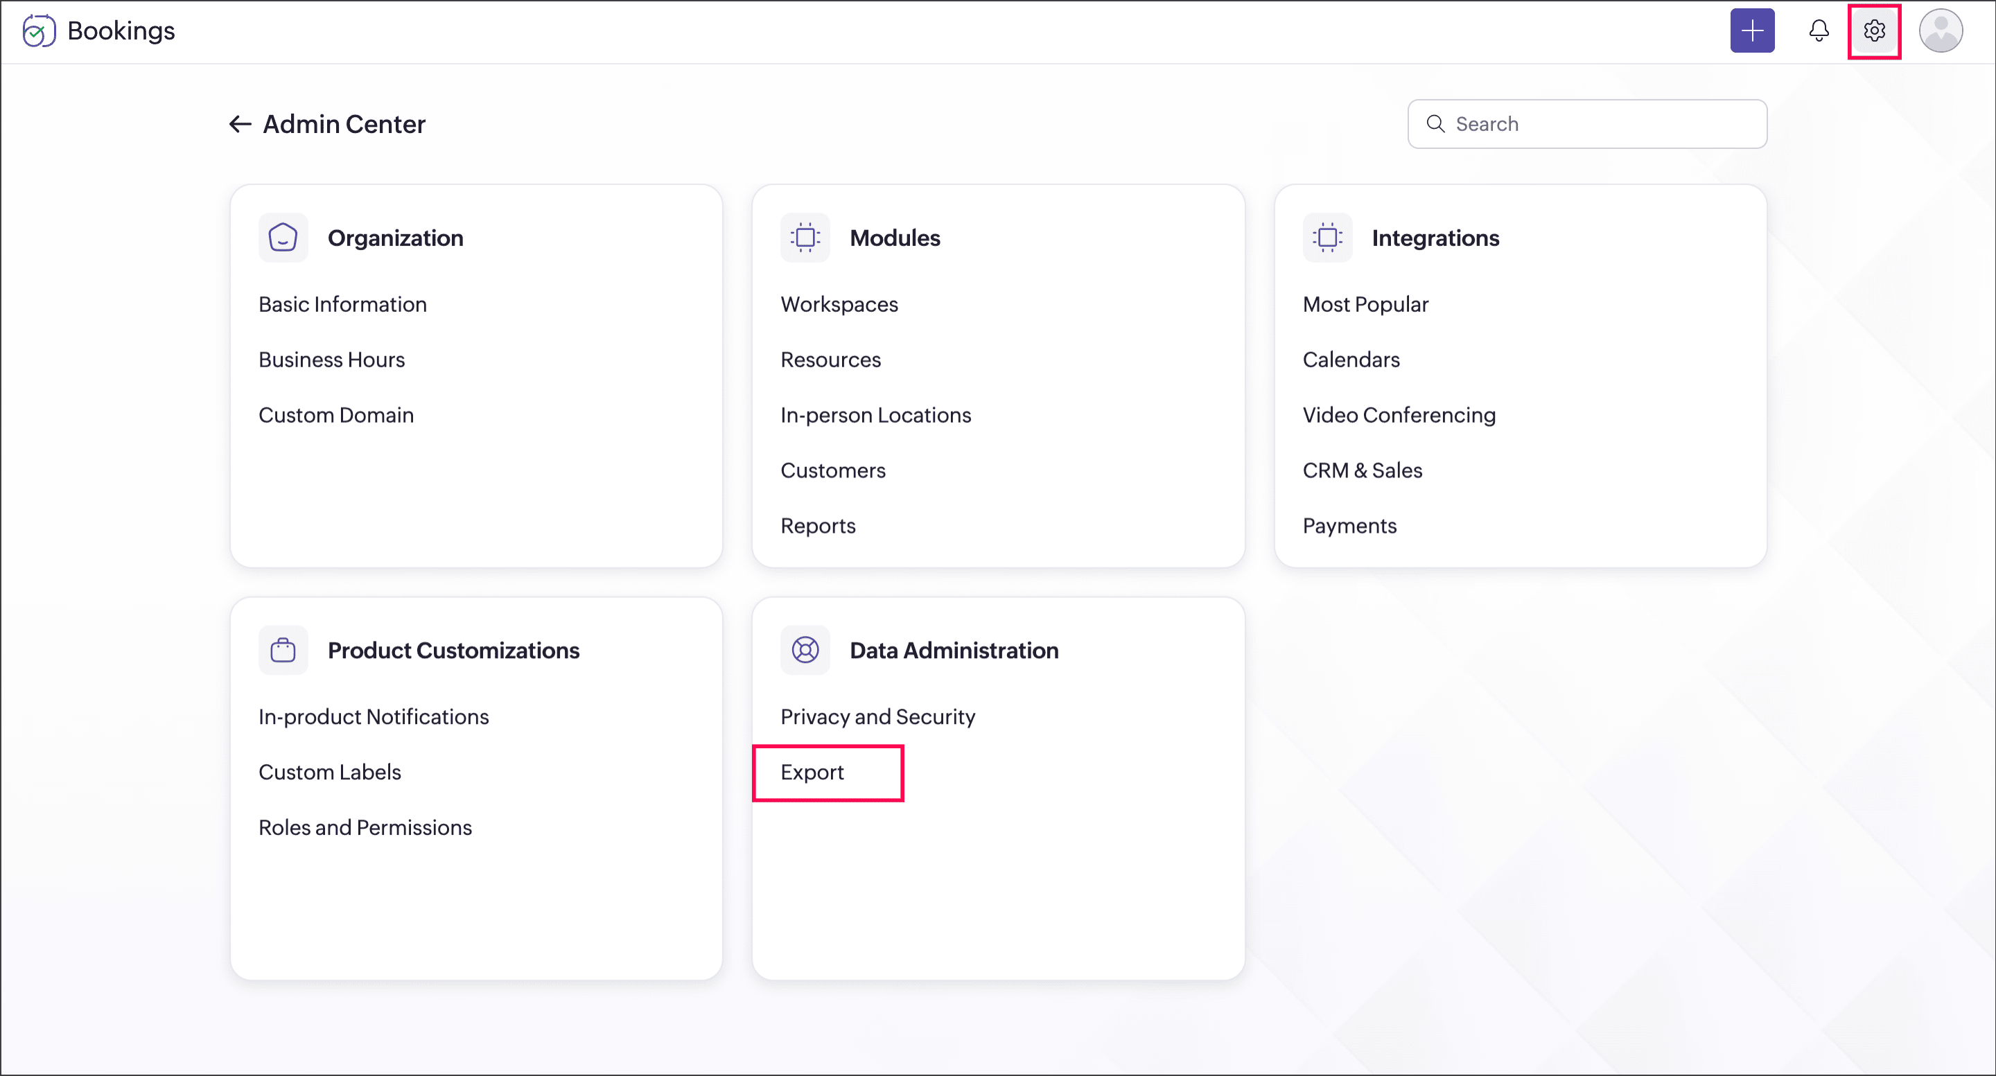Open Calendars integrations
Viewport: 1996px width, 1076px height.
click(1351, 360)
